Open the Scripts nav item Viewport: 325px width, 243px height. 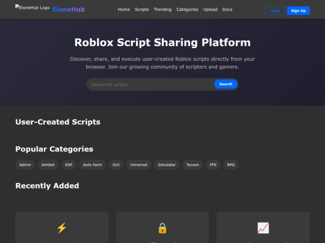[142, 10]
